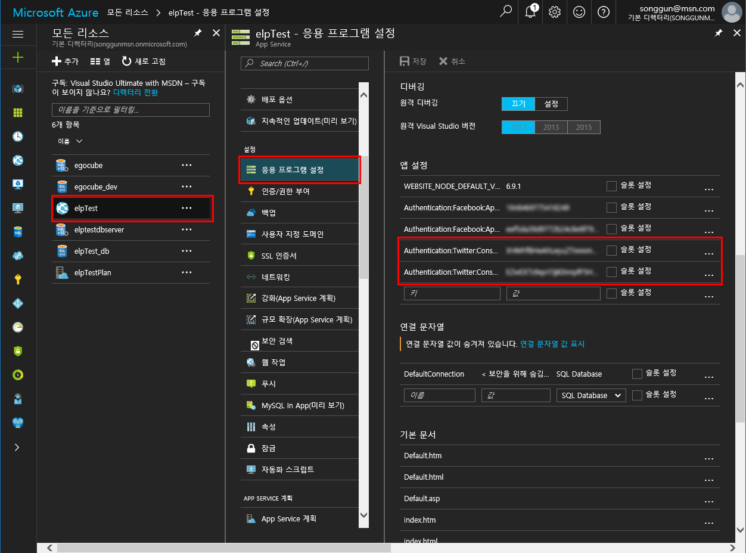Select Visual Studio version 2013

pyautogui.click(x=551, y=127)
